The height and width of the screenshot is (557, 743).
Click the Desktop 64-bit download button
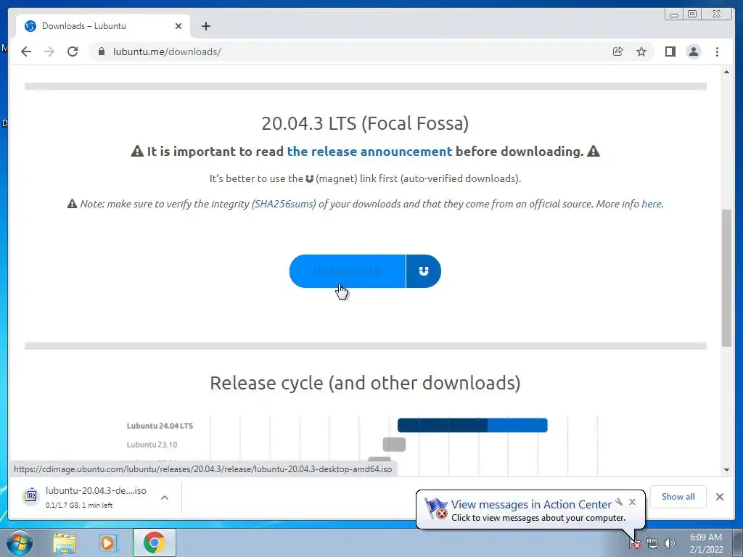pos(348,271)
